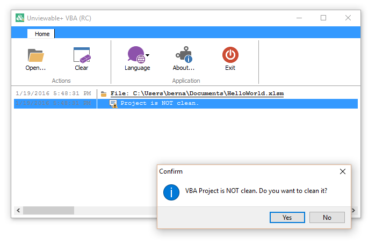Open the blue application menu beside Home
This screenshot has height=251, width=390.
[x=20, y=34]
